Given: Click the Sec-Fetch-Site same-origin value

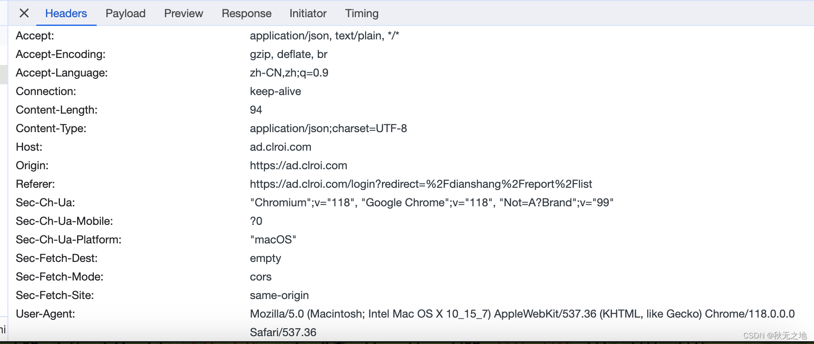Looking at the screenshot, I should point(279,295).
